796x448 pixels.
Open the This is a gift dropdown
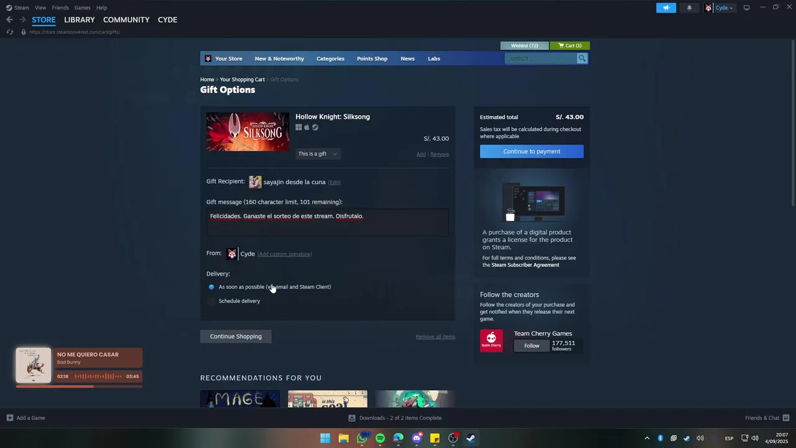tap(317, 154)
